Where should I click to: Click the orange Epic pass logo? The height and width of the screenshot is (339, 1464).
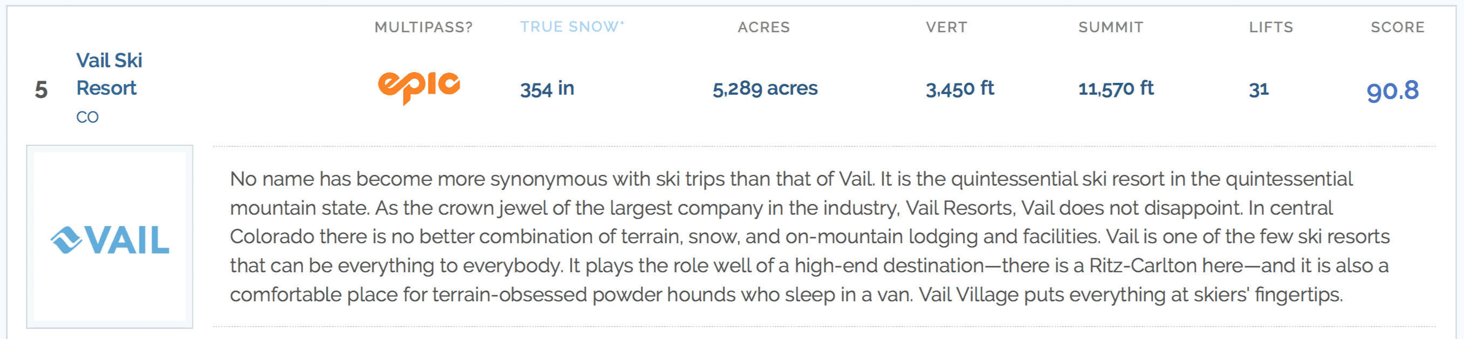pyautogui.click(x=419, y=87)
